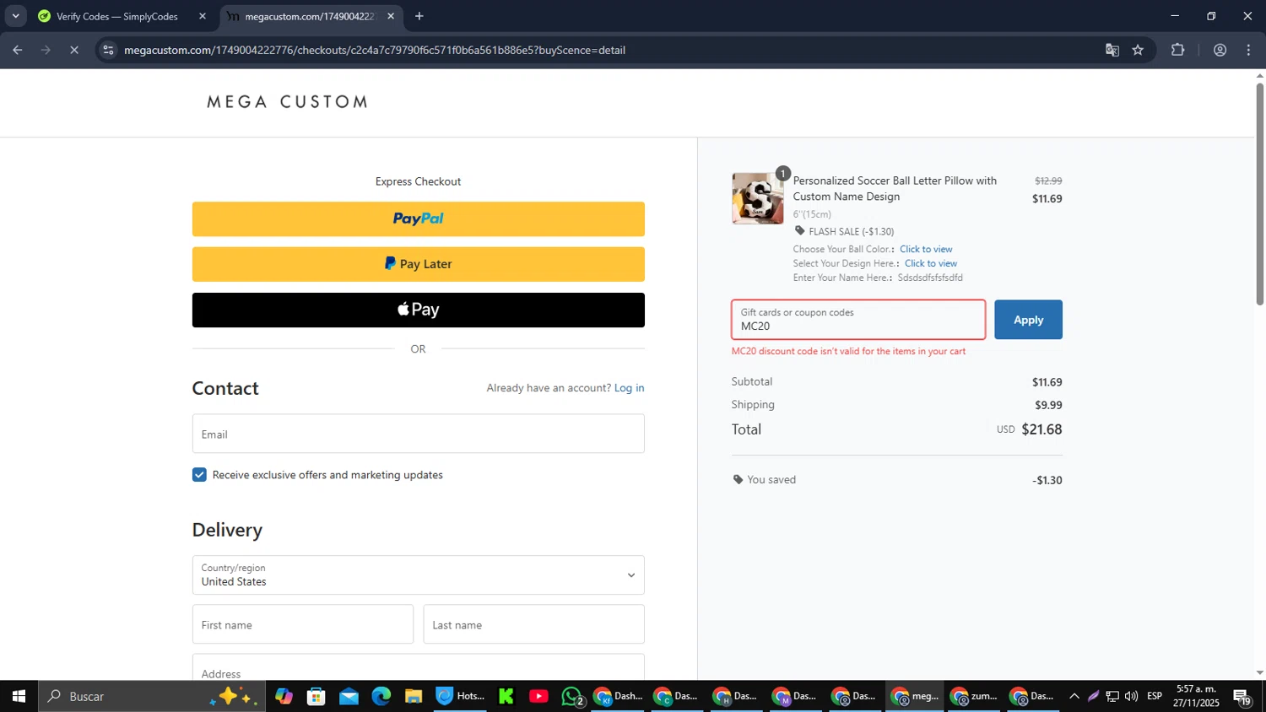Open File Explorer from taskbar
This screenshot has height=712, width=1266.
coord(413,696)
